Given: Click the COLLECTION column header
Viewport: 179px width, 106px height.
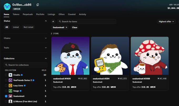Looking at the screenshot, I should pyautogui.click(x=11, y=70).
